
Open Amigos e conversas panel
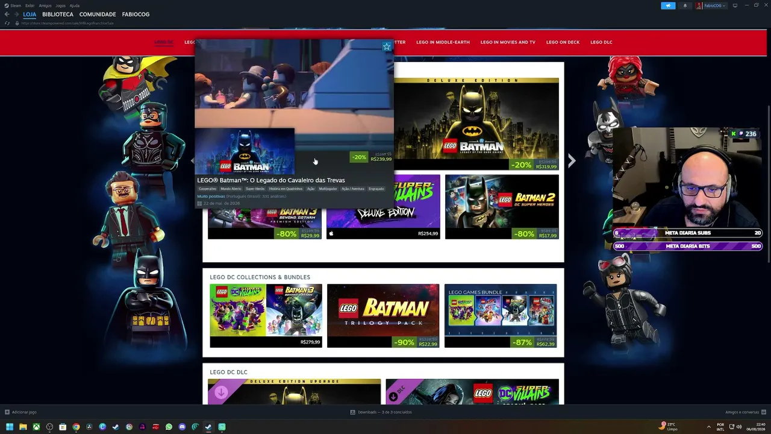744,412
